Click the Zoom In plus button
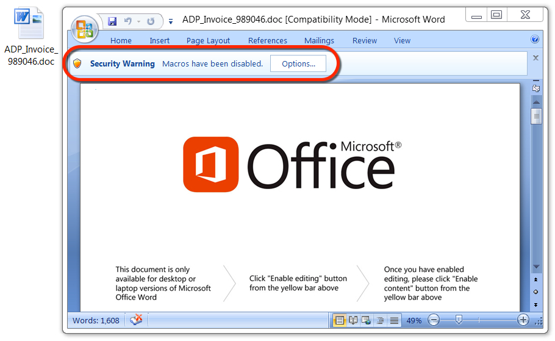The image size is (555, 341). [523, 320]
